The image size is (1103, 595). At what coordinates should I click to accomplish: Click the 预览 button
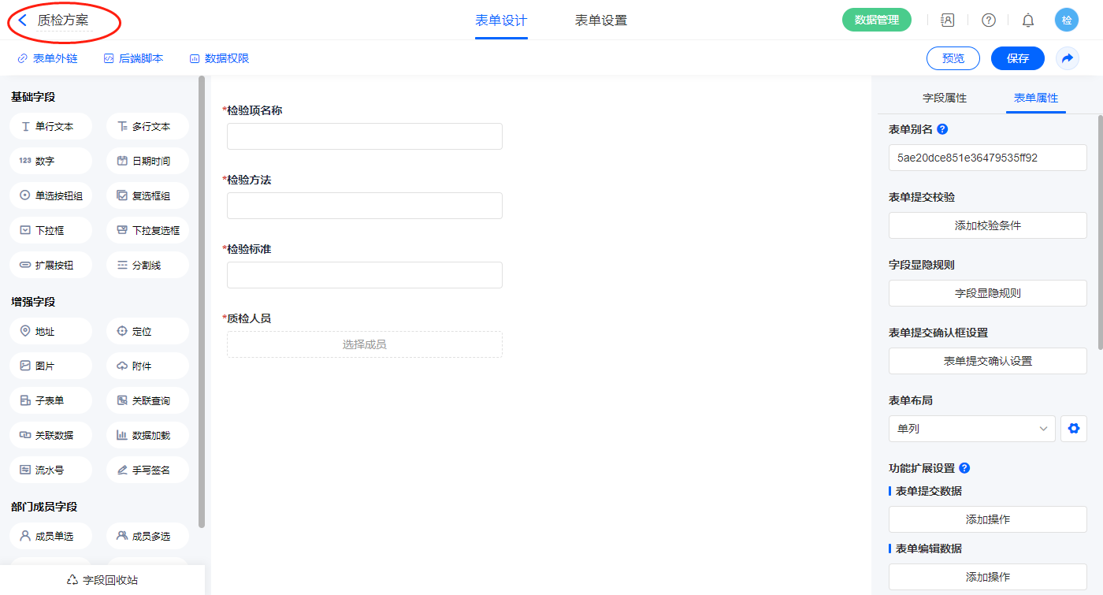tap(953, 58)
